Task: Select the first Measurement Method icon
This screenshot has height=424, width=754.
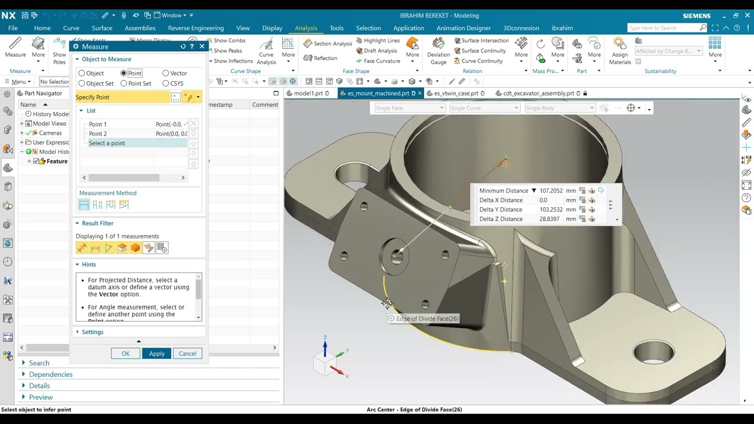Action: click(x=84, y=204)
